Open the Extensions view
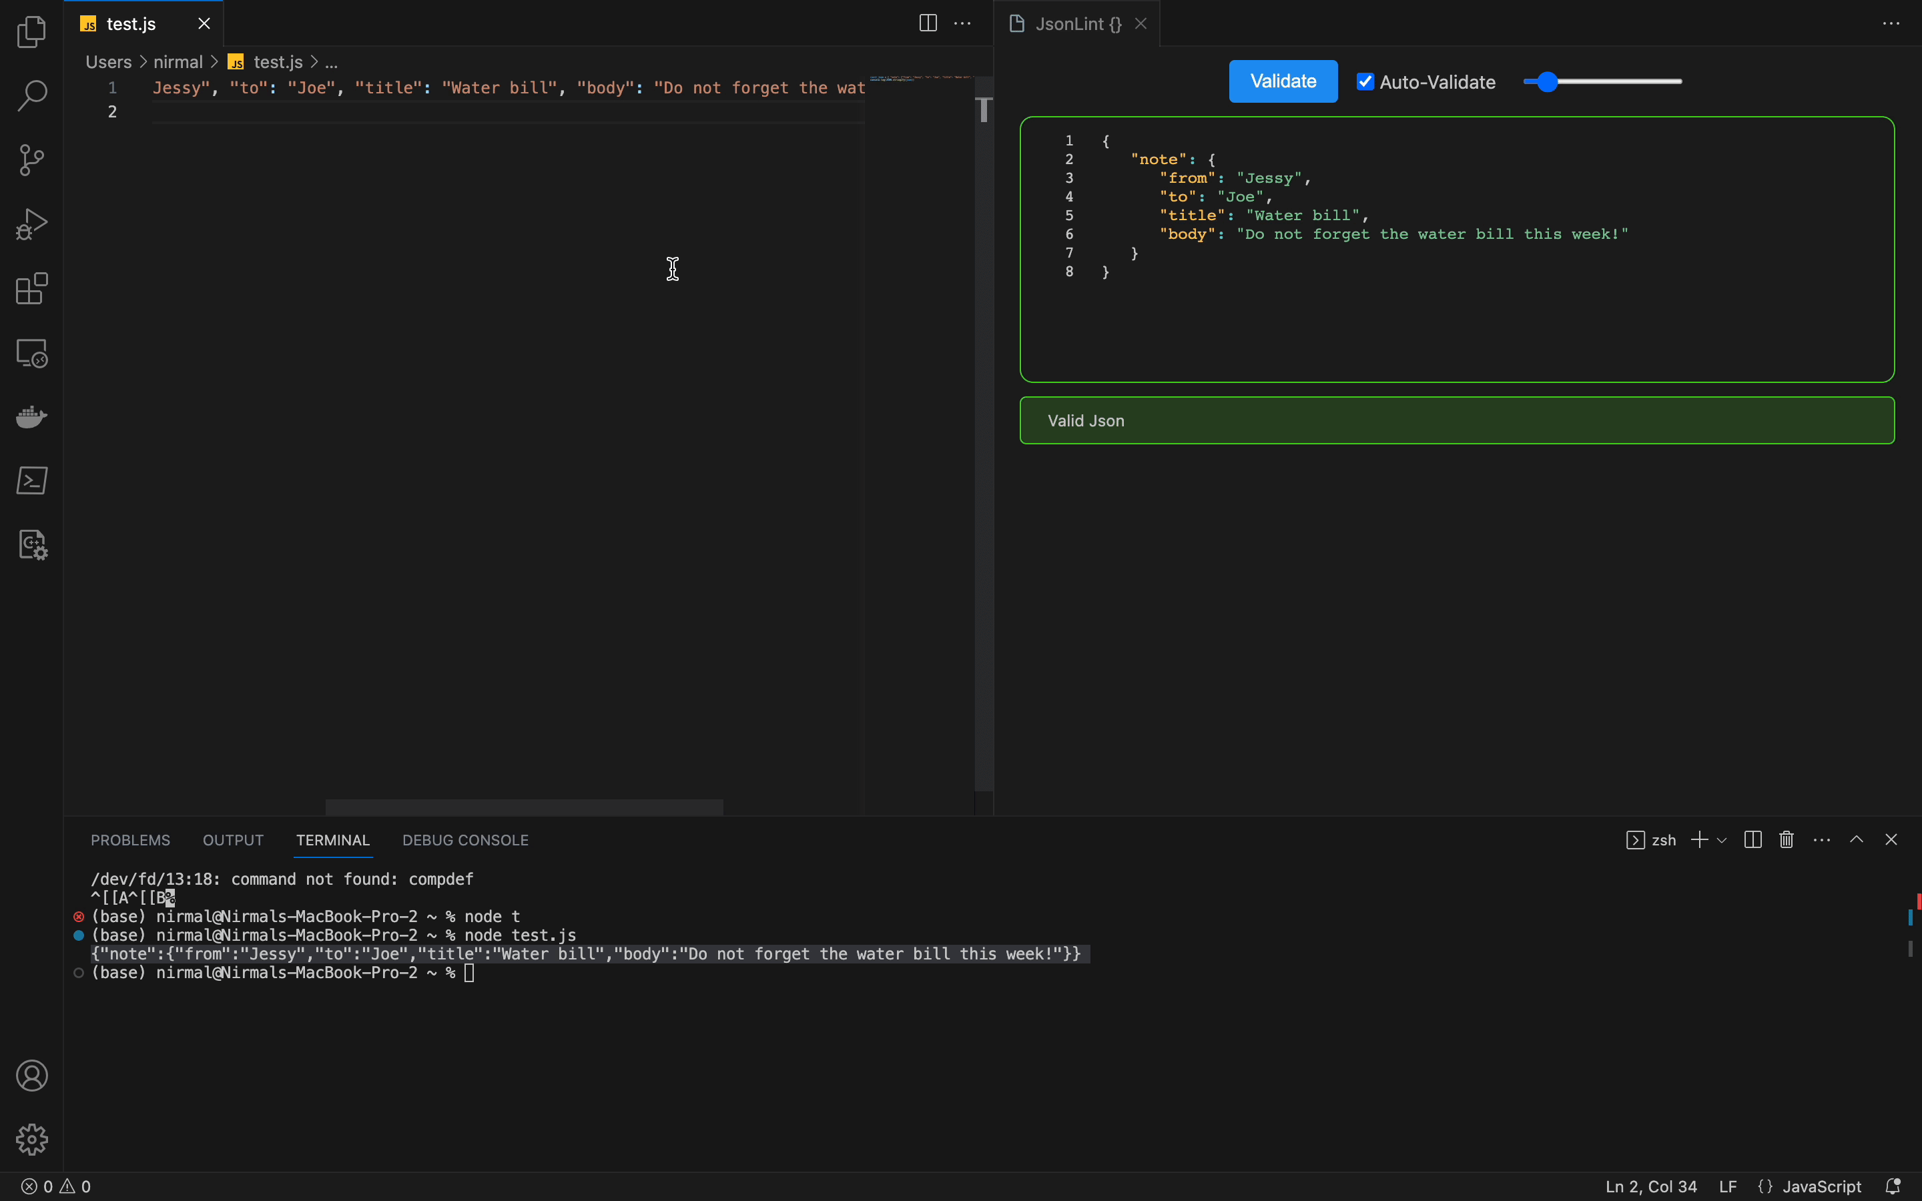 tap(32, 289)
